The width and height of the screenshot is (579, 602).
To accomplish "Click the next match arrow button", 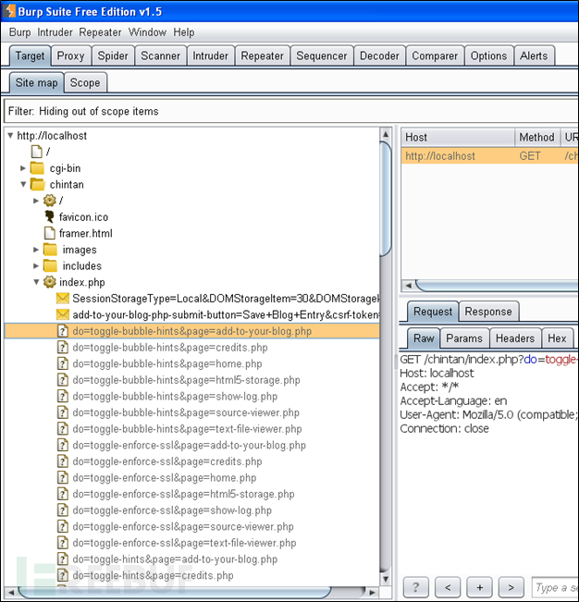I will click(x=511, y=587).
